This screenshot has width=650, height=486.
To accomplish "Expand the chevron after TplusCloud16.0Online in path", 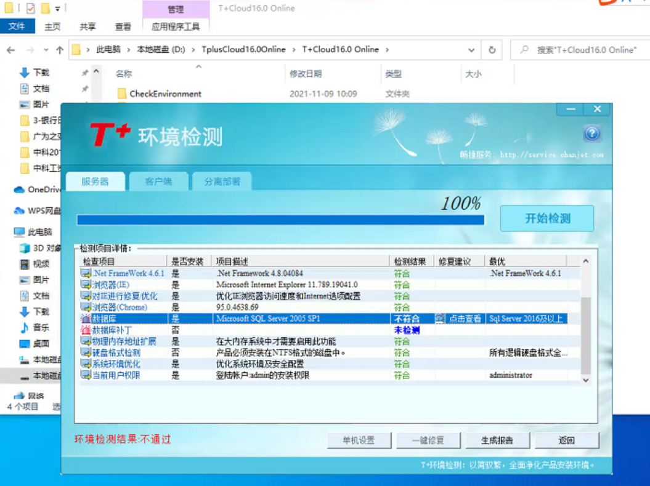I will (x=294, y=50).
